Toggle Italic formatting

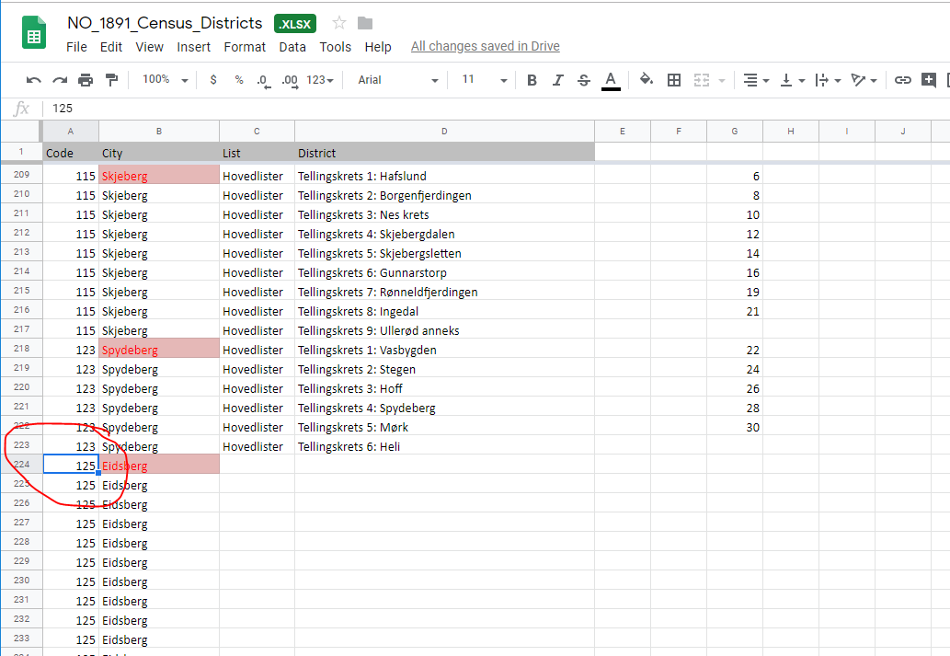click(557, 80)
